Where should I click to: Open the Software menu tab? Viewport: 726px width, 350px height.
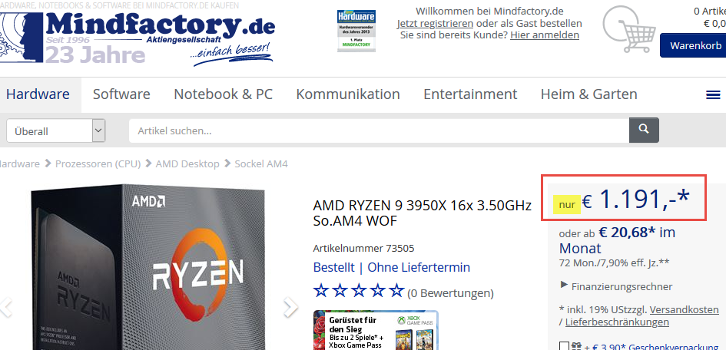point(121,94)
